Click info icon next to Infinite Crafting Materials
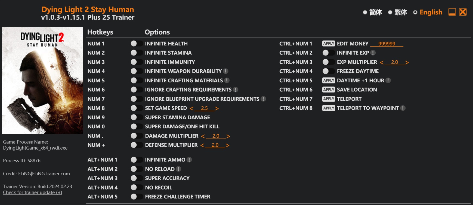The width and height of the screenshot is (473, 205). 227,80
